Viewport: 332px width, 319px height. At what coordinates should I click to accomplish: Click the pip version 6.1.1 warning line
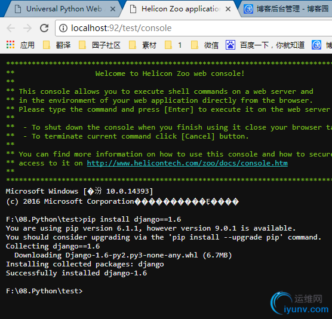pos(150,228)
